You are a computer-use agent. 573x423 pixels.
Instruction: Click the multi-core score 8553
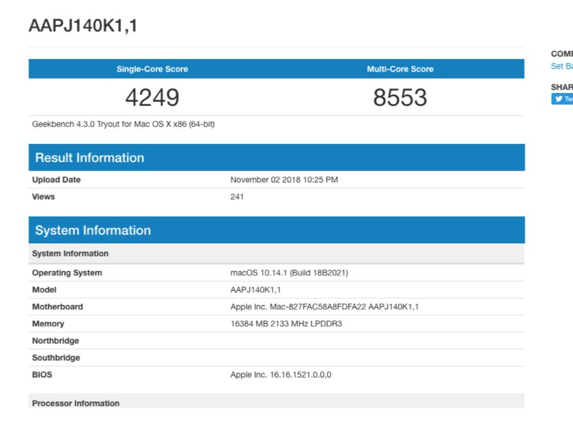coord(400,97)
